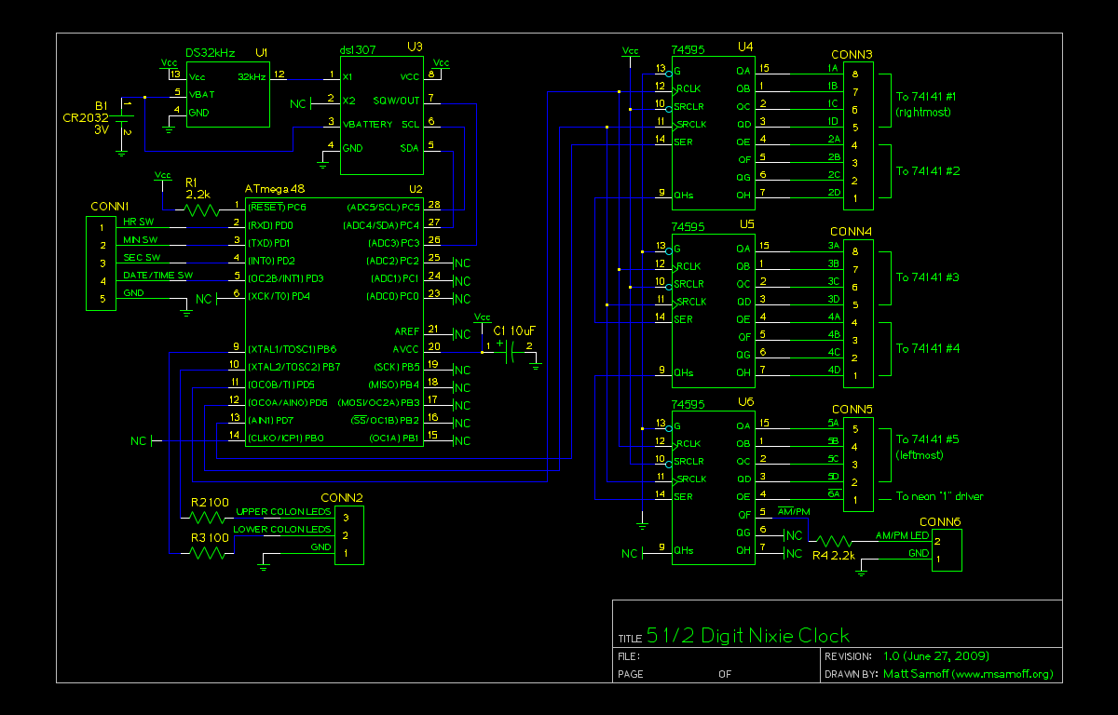The width and height of the screenshot is (1118, 715).
Task: Click the (RXD) PD0 pin label
Action: 270,224
